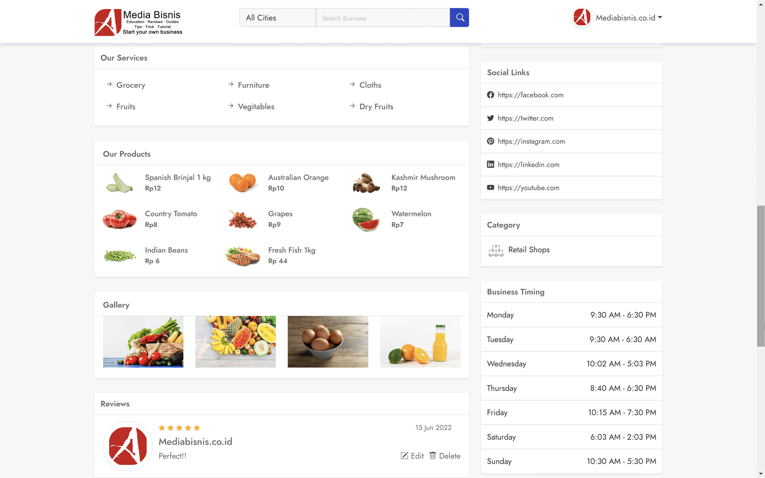Click the Delete review trash icon
This screenshot has height=478, width=765.
(433, 456)
